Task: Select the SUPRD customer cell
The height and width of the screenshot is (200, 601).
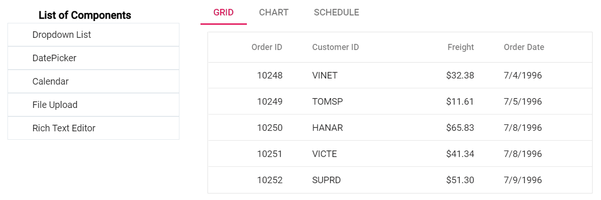Action: click(x=326, y=180)
